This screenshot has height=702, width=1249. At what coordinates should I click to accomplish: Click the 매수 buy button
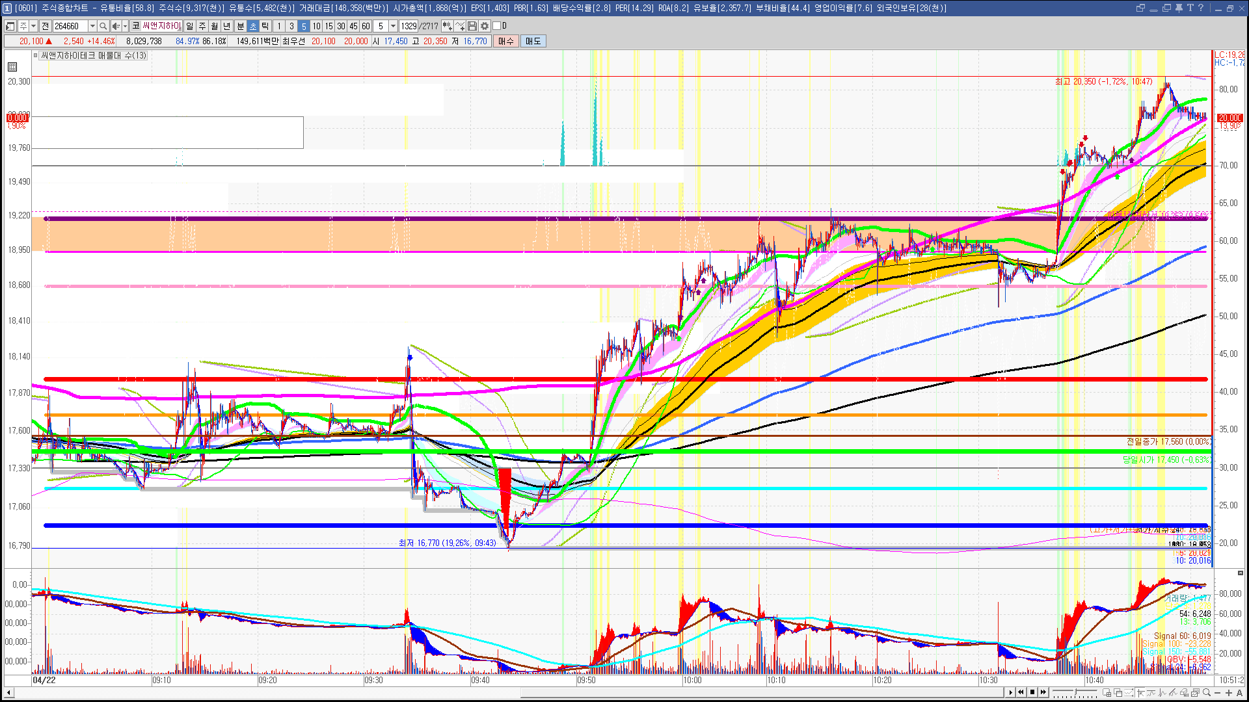506,41
